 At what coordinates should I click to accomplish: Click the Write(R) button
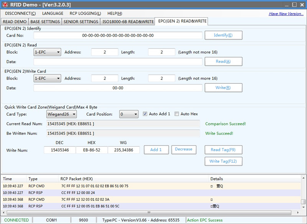pyautogui.click(x=223, y=88)
